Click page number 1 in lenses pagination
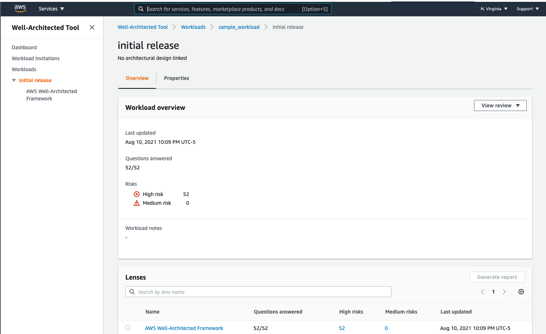546x334 pixels. point(493,292)
